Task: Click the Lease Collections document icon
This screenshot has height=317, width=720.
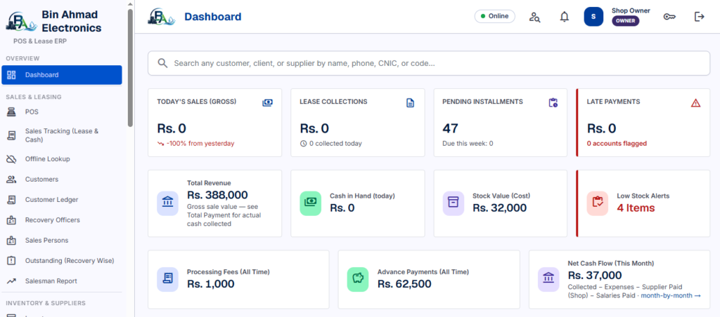Action: (x=410, y=102)
